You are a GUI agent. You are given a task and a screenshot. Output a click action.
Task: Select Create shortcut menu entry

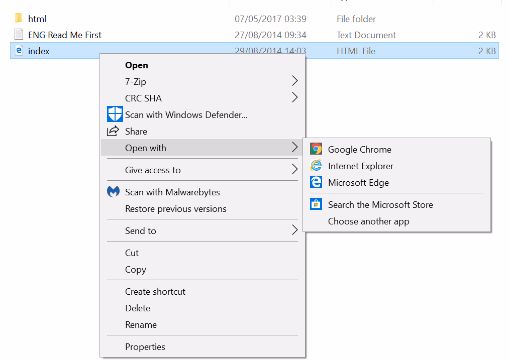tap(155, 292)
